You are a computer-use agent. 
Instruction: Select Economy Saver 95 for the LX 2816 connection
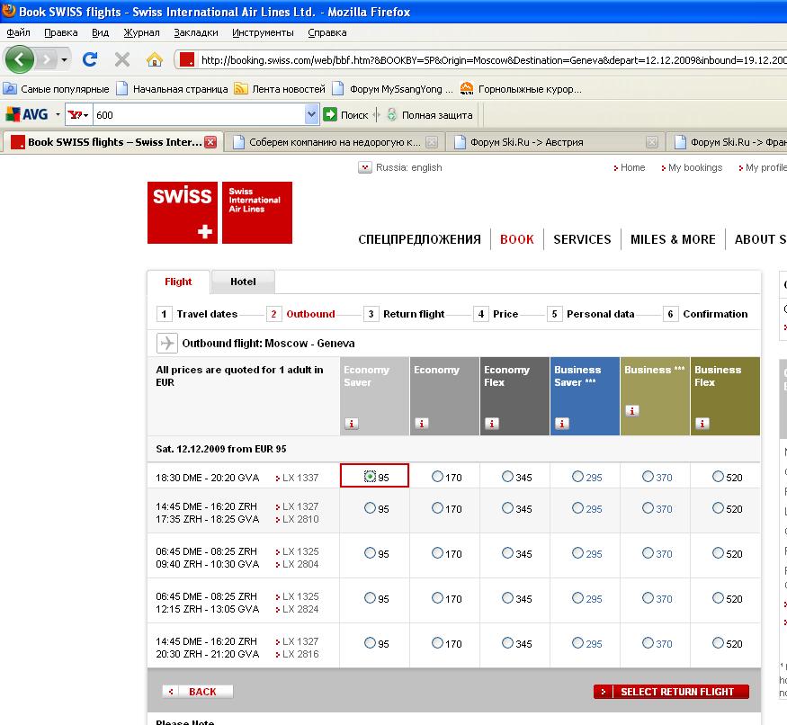click(x=370, y=642)
